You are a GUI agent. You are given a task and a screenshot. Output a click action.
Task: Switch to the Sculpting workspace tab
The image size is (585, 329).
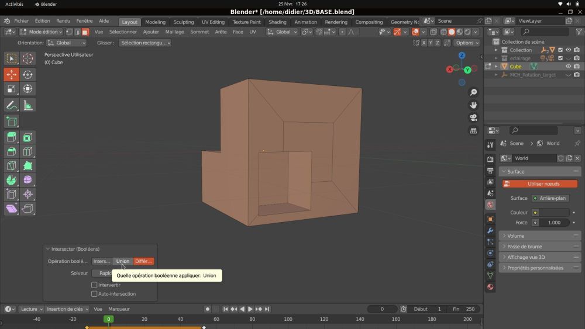[184, 22]
